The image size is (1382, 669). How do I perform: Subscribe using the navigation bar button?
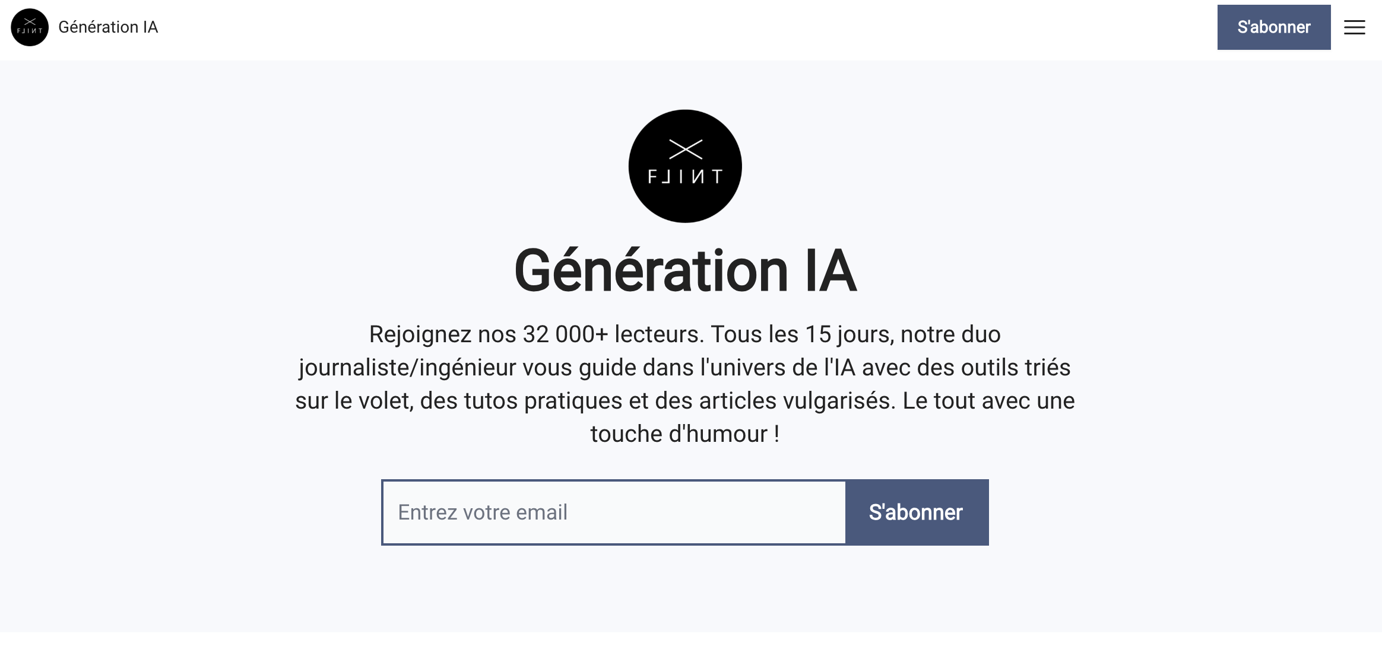coord(1273,27)
